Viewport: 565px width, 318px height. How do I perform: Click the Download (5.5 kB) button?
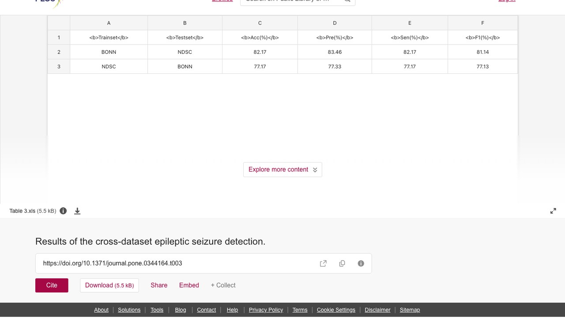click(109, 285)
